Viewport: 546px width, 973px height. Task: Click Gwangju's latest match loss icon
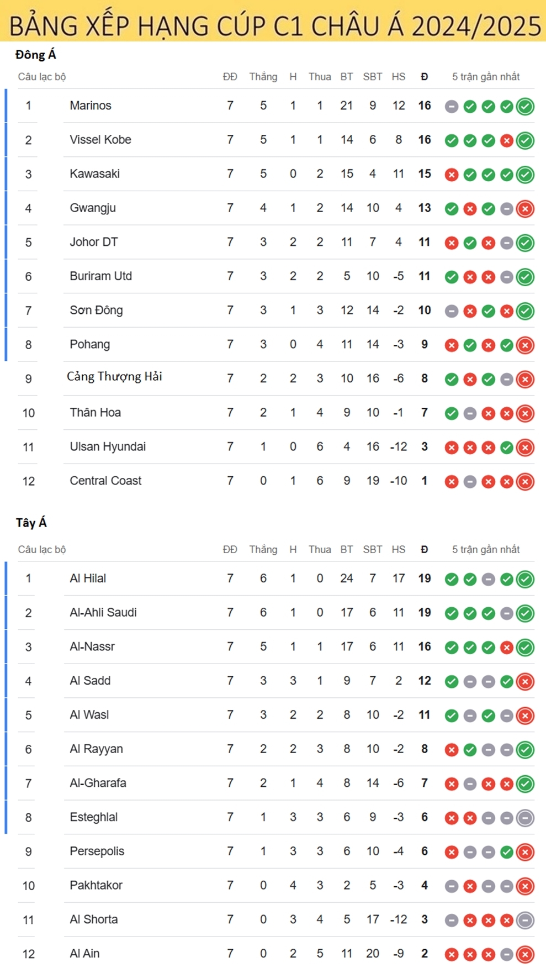pos(525,209)
